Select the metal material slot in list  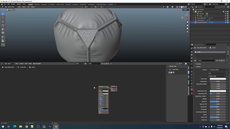point(210,52)
